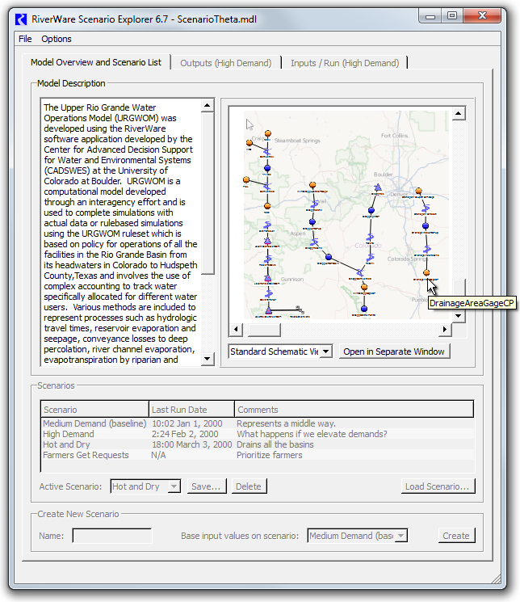This screenshot has height=602, width=520.
Task: Click the model description scroll up arrow
Action: [x=208, y=106]
